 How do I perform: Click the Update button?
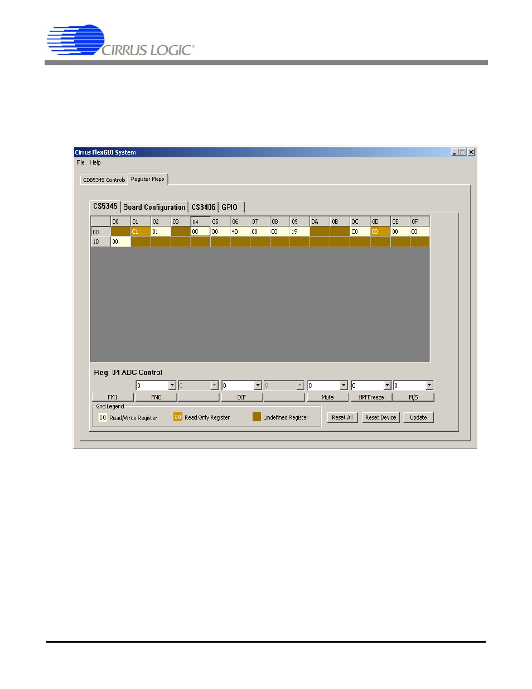click(418, 417)
